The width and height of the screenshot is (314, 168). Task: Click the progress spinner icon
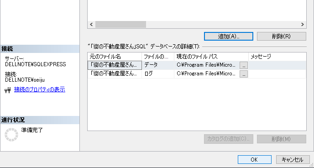coord(11,135)
